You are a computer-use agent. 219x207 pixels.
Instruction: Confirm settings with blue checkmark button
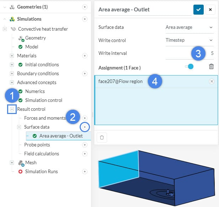(x=198, y=10)
